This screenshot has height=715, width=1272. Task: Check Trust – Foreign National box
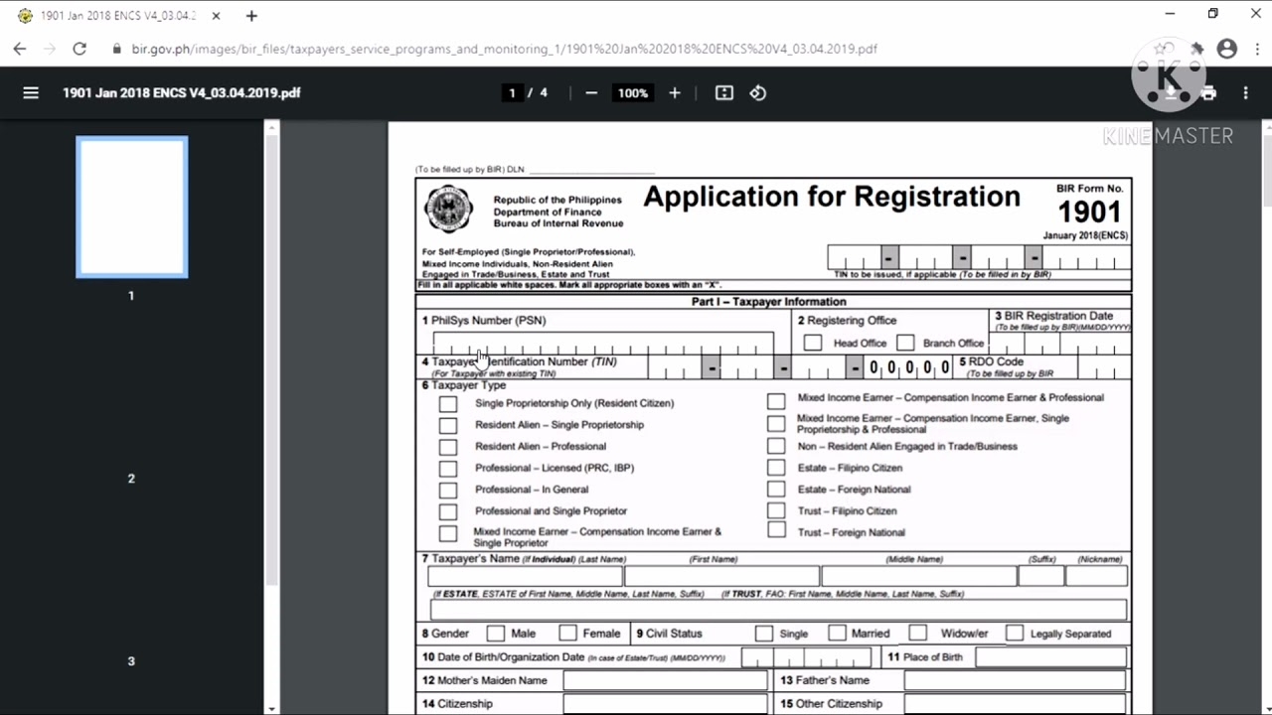click(776, 530)
